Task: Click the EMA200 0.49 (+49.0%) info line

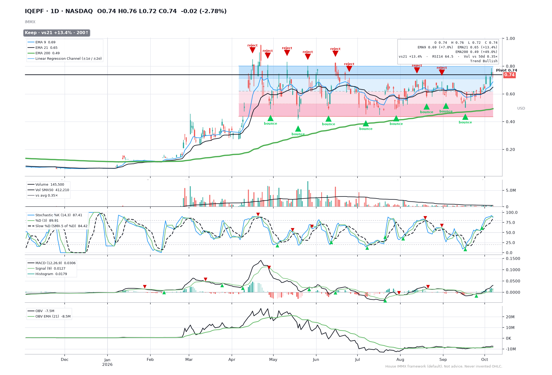Action: click(x=476, y=52)
